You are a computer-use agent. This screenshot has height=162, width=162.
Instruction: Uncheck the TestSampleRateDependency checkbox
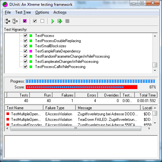coord(25,51)
